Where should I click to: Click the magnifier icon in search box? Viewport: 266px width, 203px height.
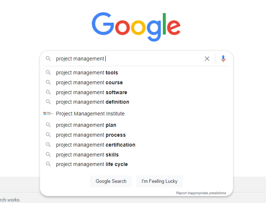48,59
